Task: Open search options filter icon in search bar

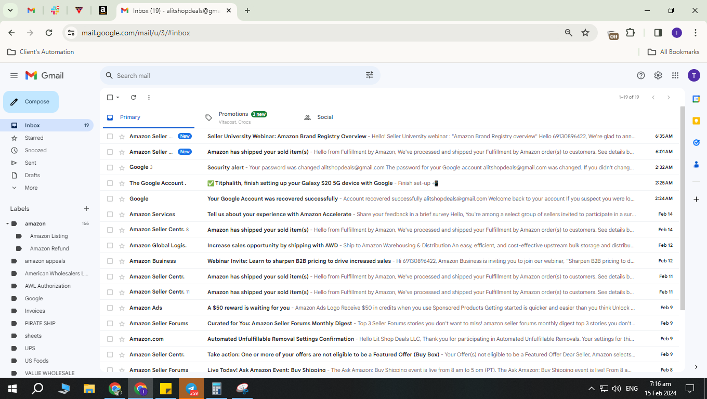Action: point(370,75)
